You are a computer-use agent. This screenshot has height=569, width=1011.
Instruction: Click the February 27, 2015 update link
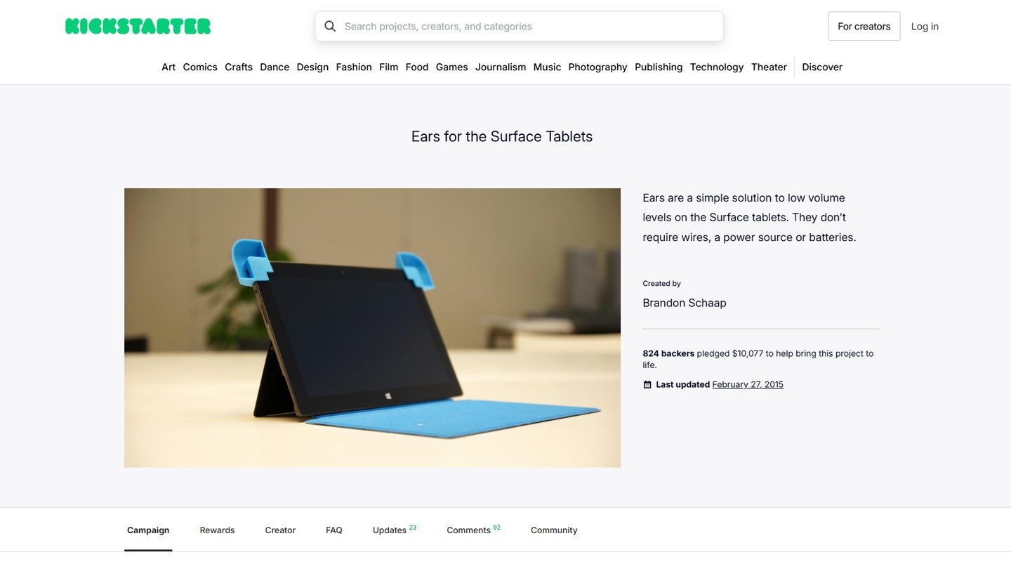tap(748, 384)
